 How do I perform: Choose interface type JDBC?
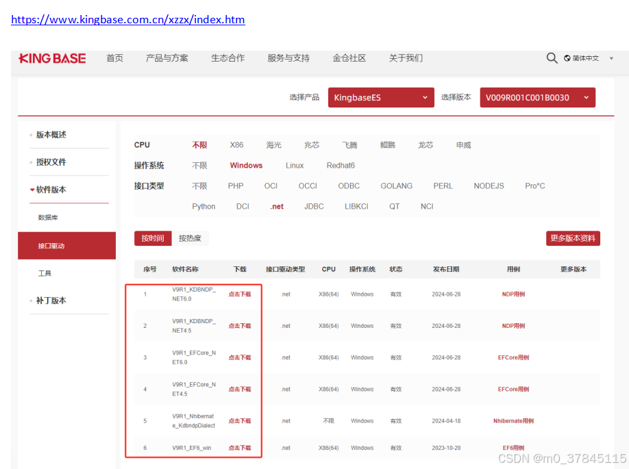click(314, 207)
